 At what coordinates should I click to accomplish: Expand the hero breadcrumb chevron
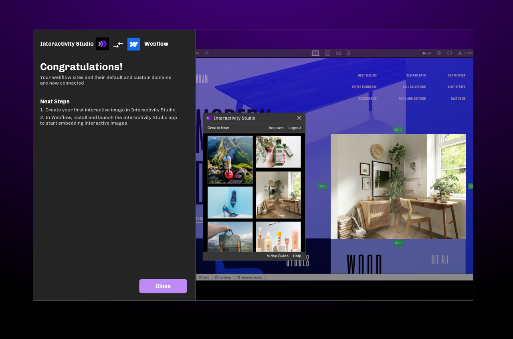coord(212,277)
